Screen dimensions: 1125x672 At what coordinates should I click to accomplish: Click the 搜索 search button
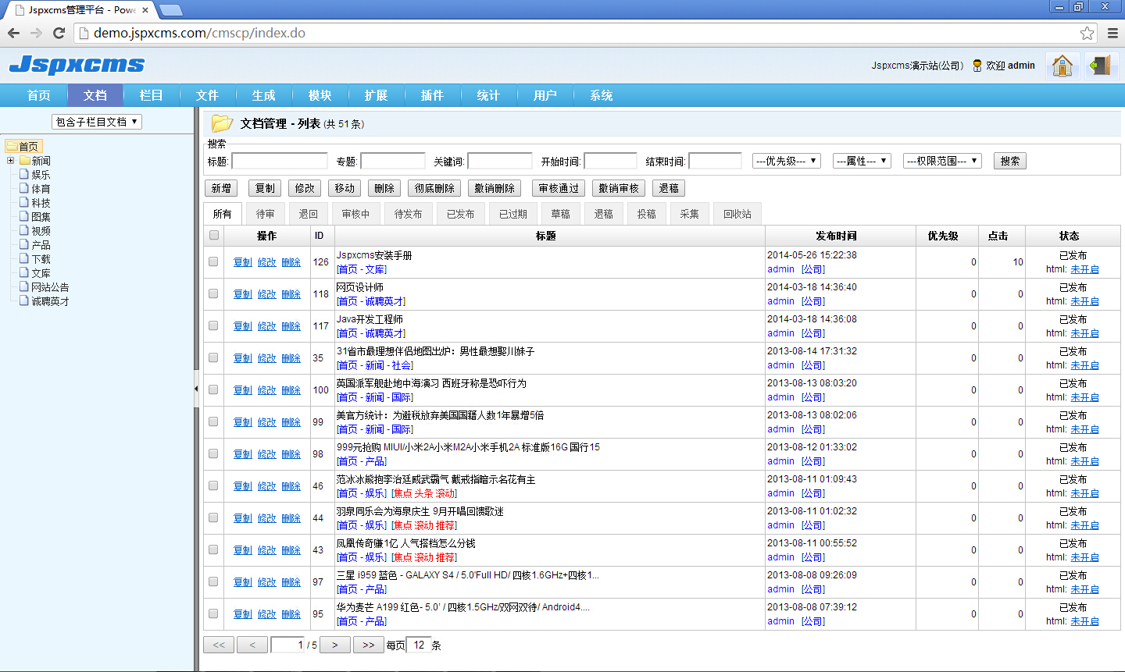click(1009, 160)
